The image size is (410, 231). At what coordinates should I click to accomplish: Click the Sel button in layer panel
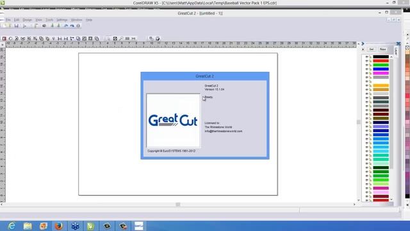tap(372, 49)
